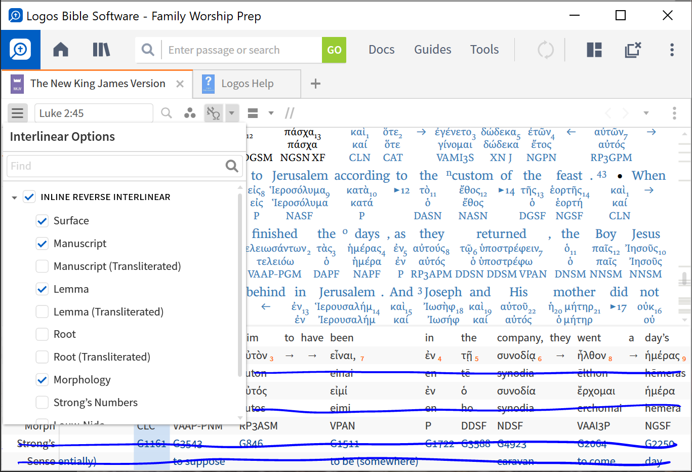Viewport: 692px width, 472px height.
Task: Click morphology code "VAAI3P" in bottom row
Action: [593, 426]
